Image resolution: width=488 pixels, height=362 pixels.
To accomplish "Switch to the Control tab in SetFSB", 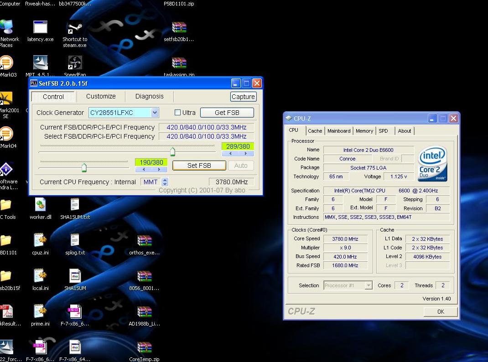I will 53,97.
